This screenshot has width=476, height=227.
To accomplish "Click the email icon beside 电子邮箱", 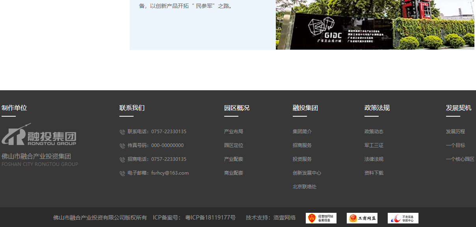I will [x=122, y=173].
